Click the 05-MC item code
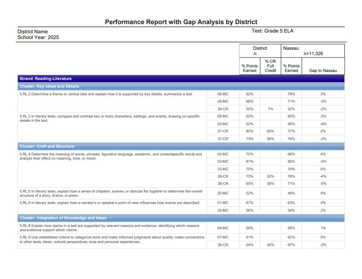This screenshot has width=362, height=279. [x=223, y=116]
